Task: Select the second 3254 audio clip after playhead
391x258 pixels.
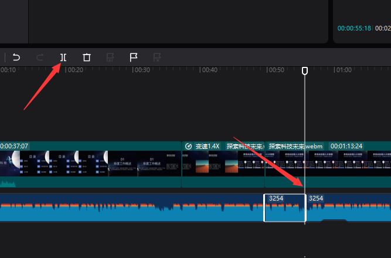Action: 348,209
